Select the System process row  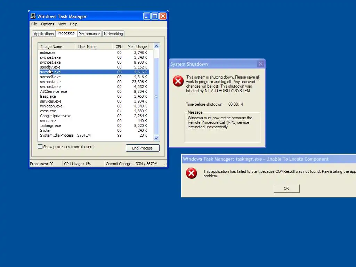point(94,131)
